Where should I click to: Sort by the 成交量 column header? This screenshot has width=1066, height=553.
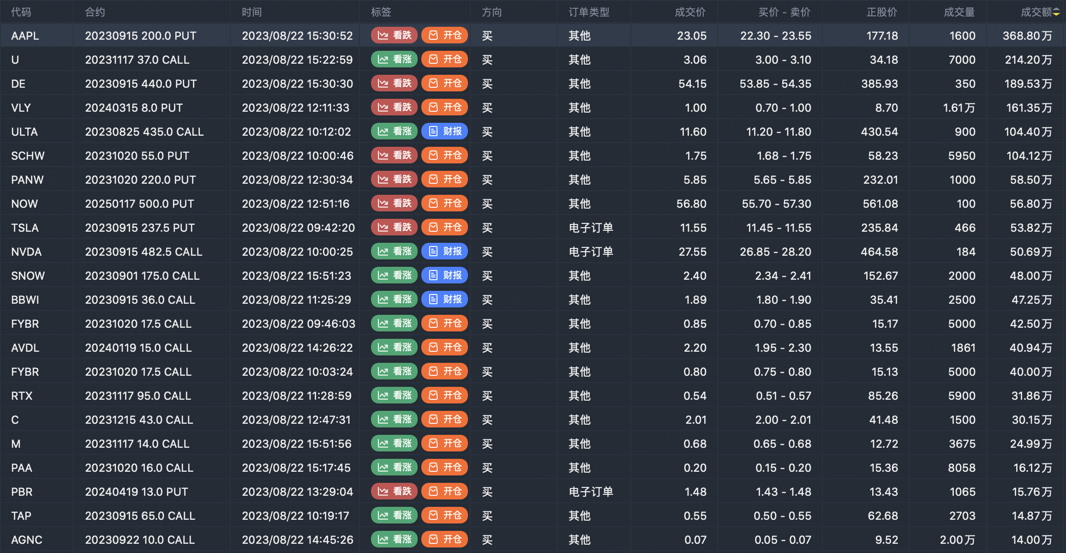959,12
